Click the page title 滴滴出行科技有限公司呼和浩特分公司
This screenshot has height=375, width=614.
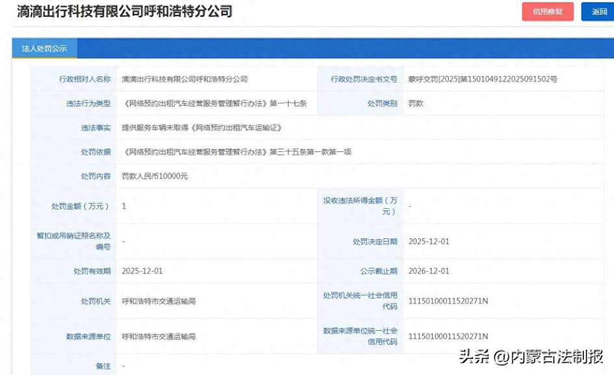(x=124, y=12)
